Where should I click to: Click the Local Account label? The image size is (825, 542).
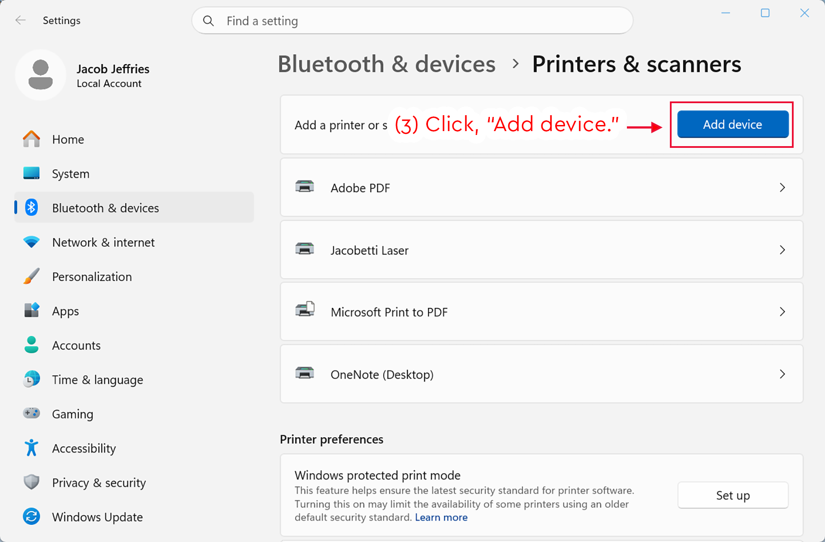tap(109, 83)
